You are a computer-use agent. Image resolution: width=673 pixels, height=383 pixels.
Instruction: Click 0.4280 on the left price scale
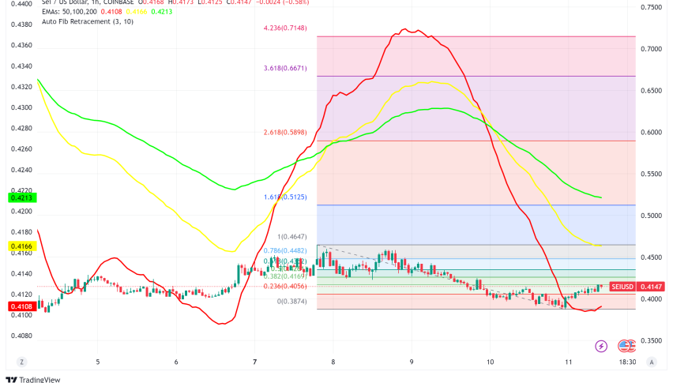pyautogui.click(x=21, y=128)
